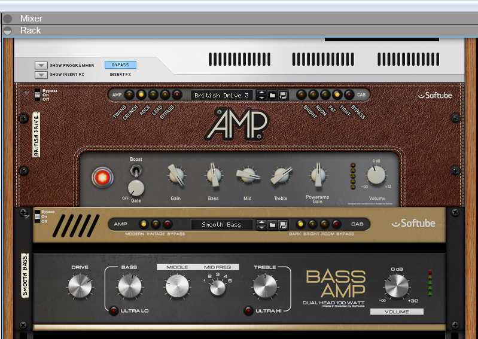The width and height of the screenshot is (478, 339).
Task: Click the Poweramp Gain knob
Action: (x=318, y=175)
